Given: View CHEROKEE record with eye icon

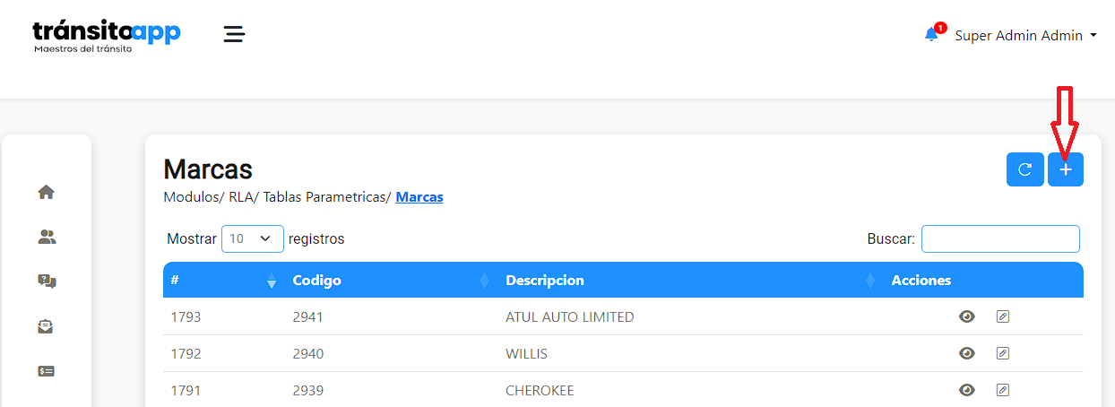Looking at the screenshot, I should click(966, 390).
